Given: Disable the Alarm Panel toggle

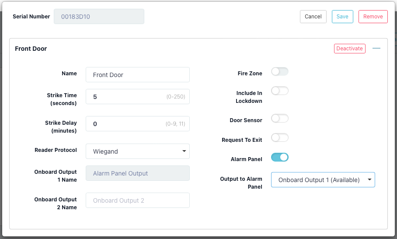Looking at the screenshot, I should point(280,157).
